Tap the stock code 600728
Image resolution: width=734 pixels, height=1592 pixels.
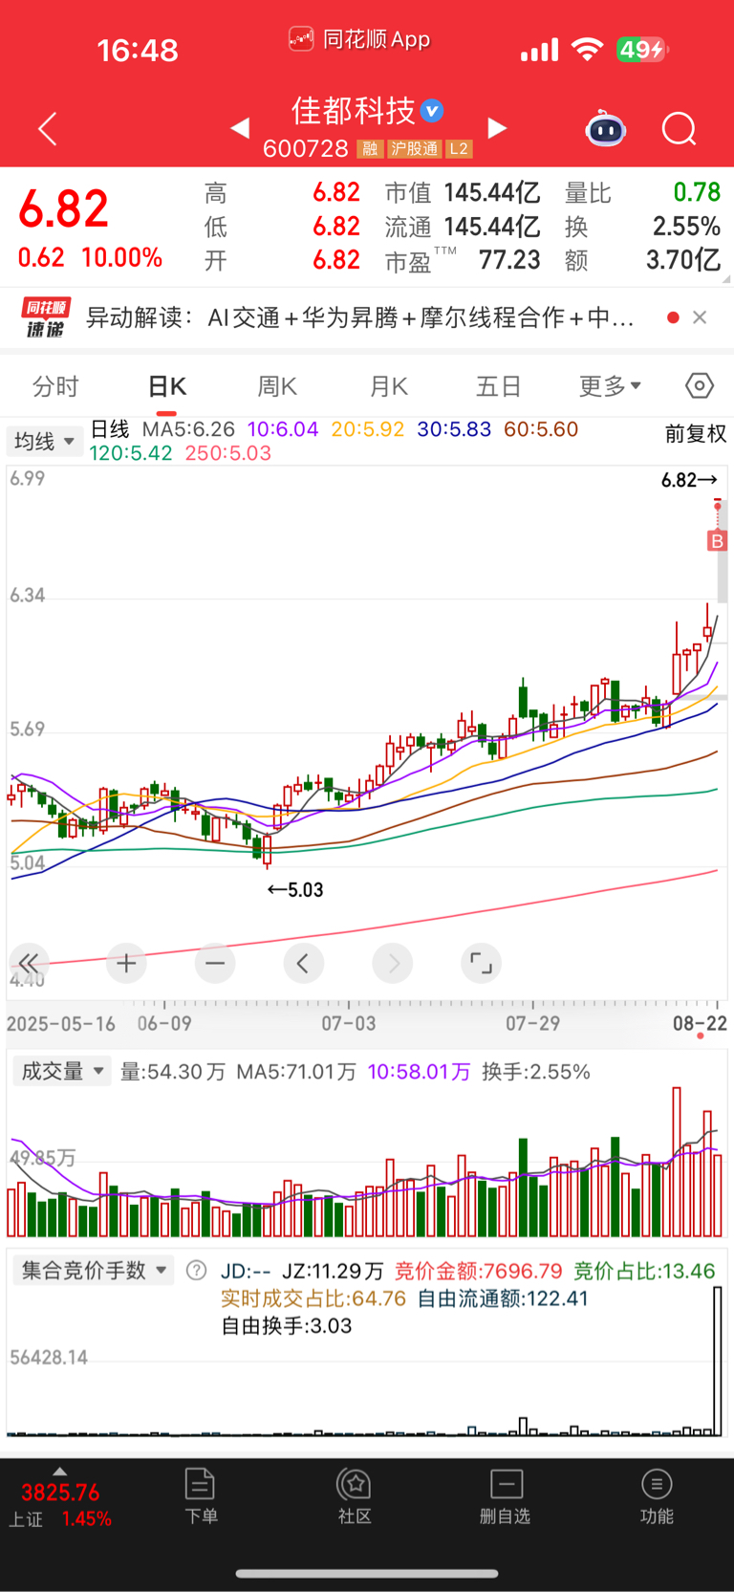pyautogui.click(x=306, y=148)
